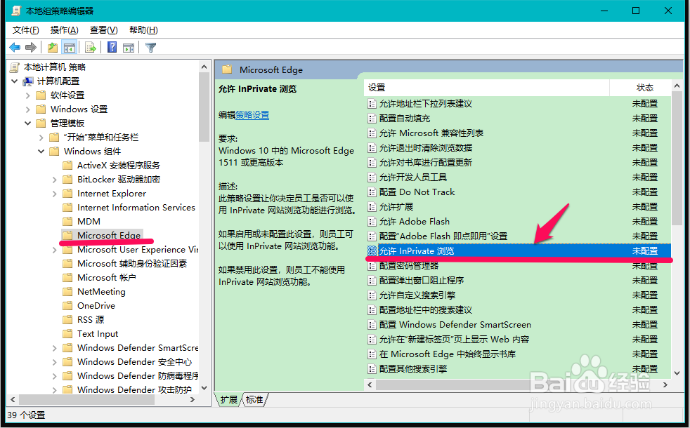
Task: Click the Back arrow toolbar icon
Action: tap(15, 47)
